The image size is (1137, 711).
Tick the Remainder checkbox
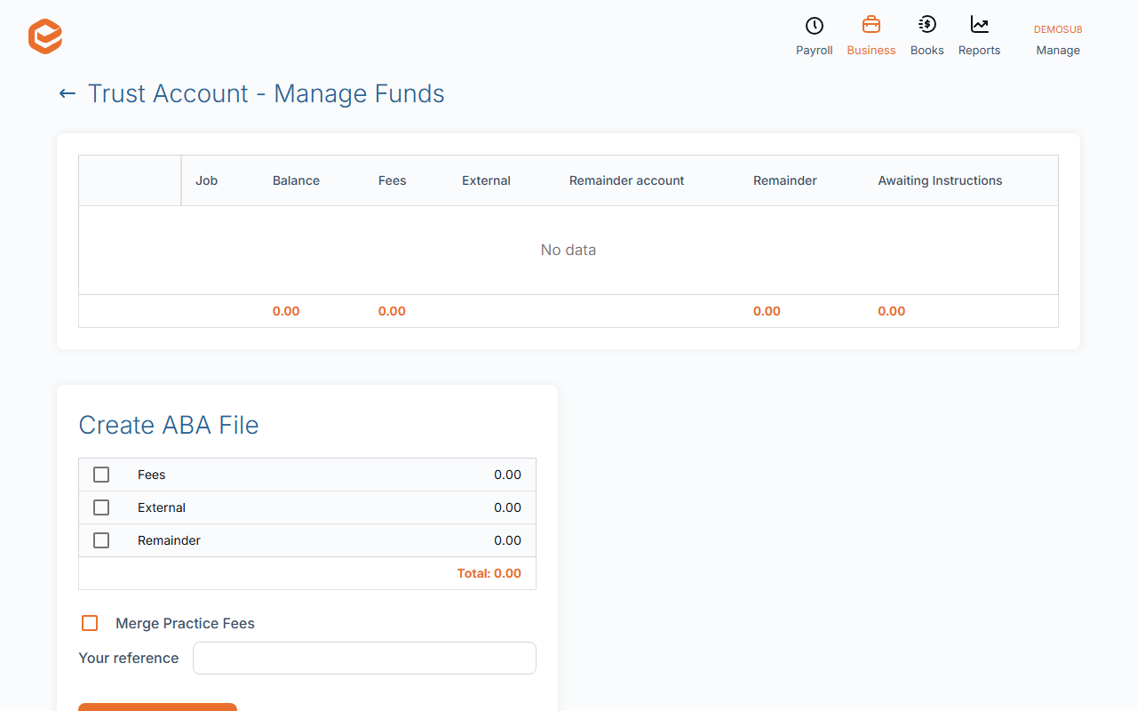[101, 540]
